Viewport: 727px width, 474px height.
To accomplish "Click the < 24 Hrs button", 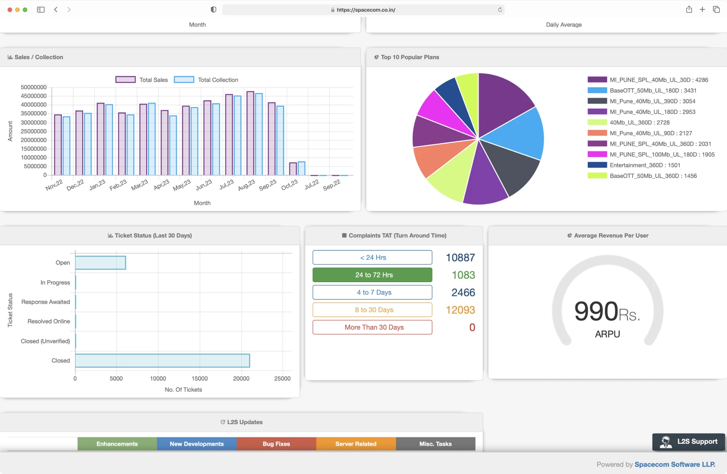I will click(x=372, y=257).
